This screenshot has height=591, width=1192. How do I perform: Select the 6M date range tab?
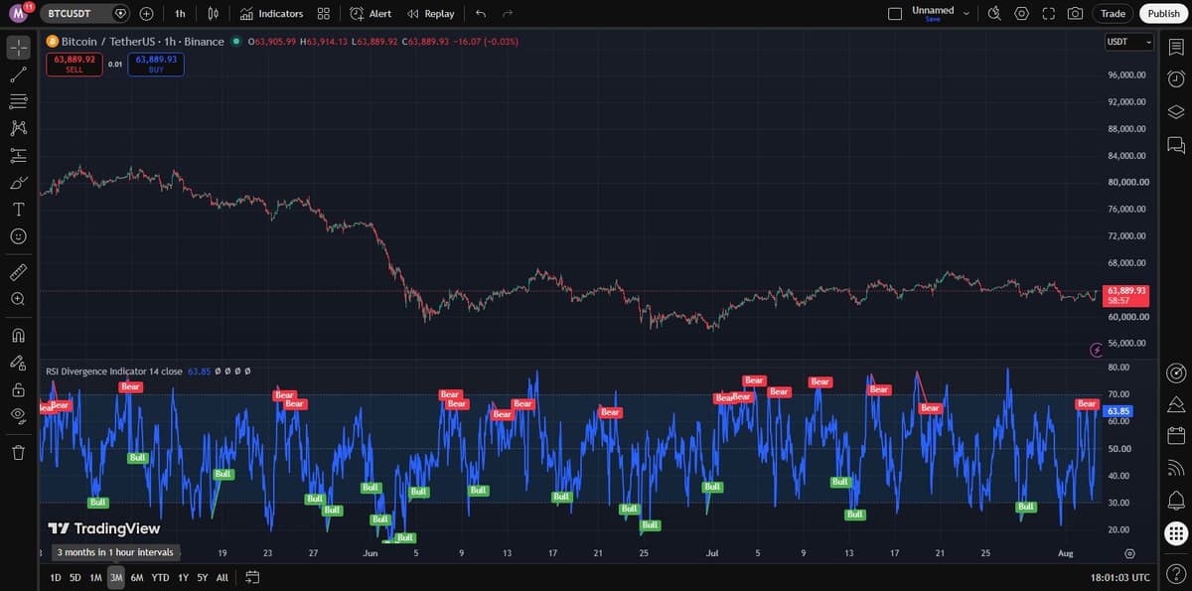(x=137, y=577)
